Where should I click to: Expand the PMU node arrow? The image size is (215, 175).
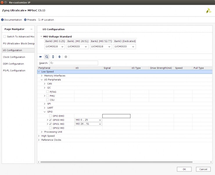[x=44, y=96]
